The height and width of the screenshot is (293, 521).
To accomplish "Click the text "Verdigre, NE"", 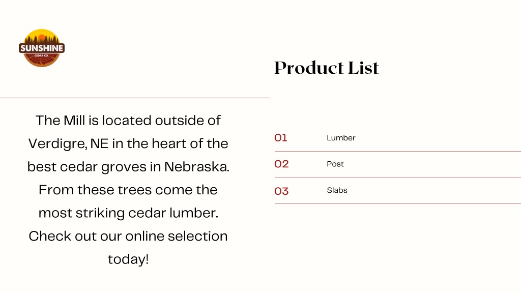I will [68, 144].
